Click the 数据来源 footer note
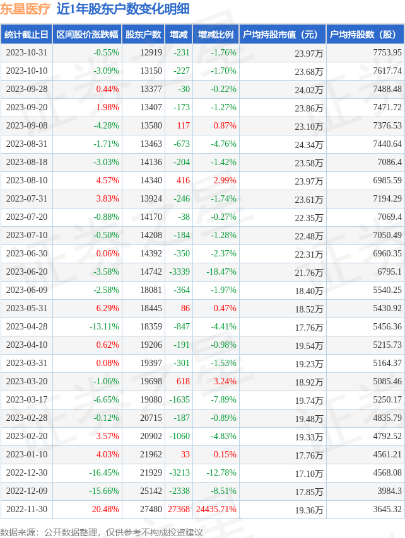The width and height of the screenshot is (405, 538). click(x=102, y=532)
